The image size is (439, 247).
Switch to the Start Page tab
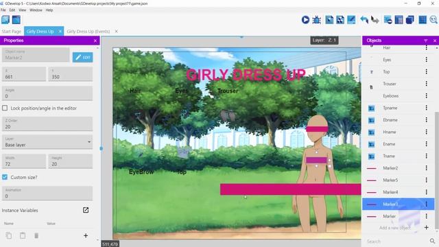12,32
